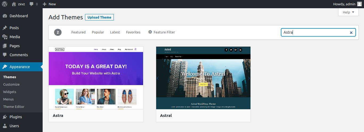Switch to the Popular themes tab

[x=98, y=32]
